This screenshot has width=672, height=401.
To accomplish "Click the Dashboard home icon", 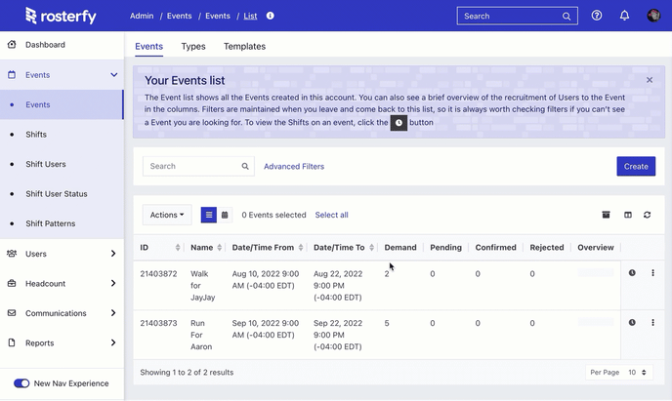I will pyautogui.click(x=12, y=44).
